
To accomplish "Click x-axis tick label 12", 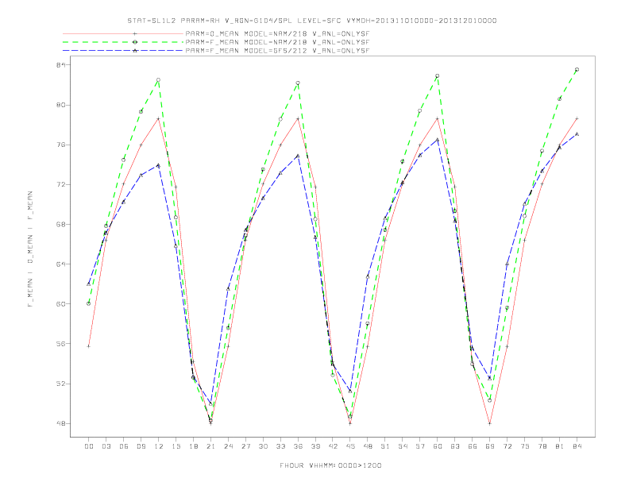I will pyautogui.click(x=159, y=446).
